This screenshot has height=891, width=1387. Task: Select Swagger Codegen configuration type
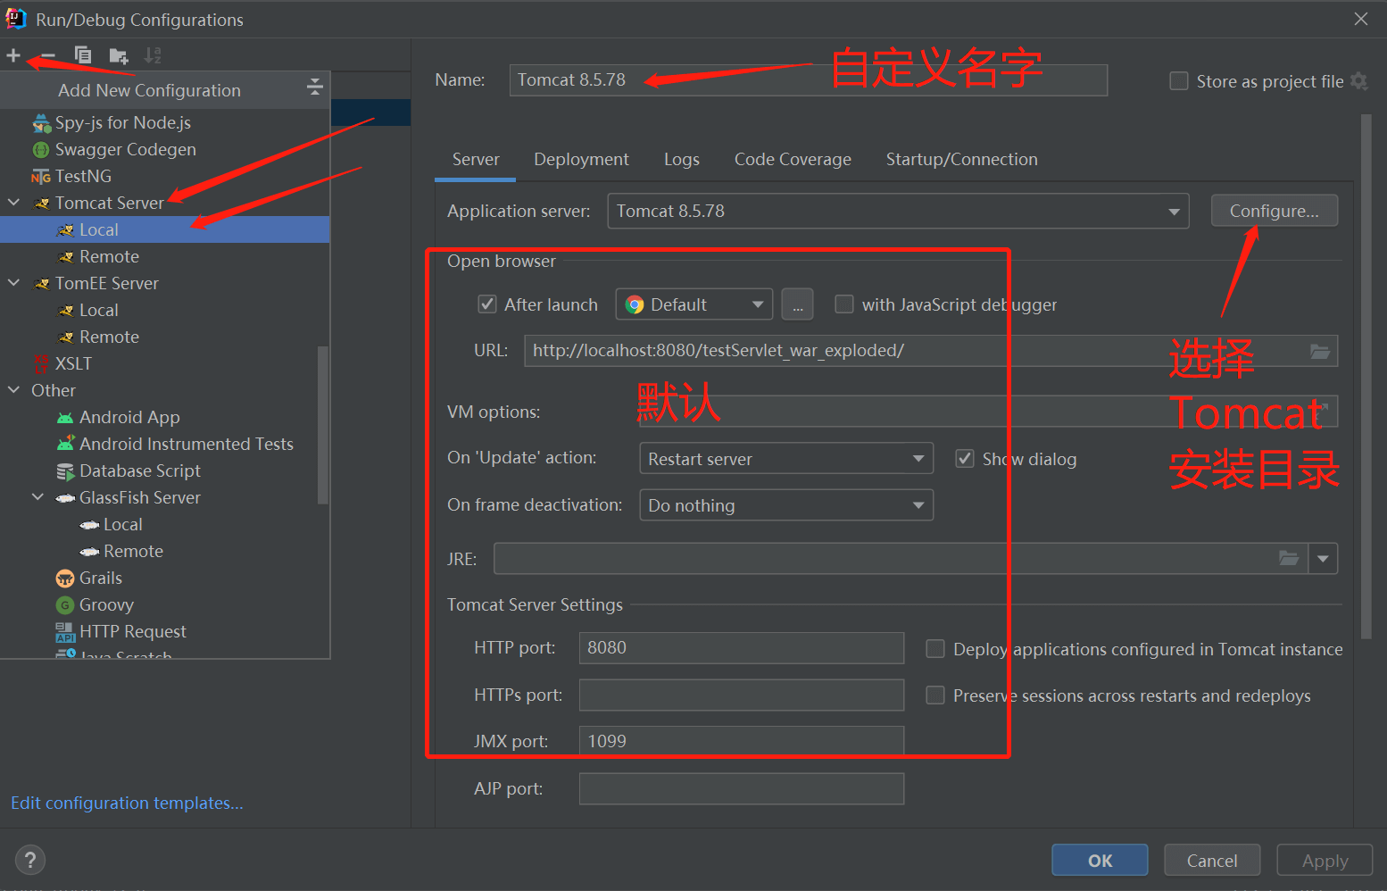[x=126, y=149]
